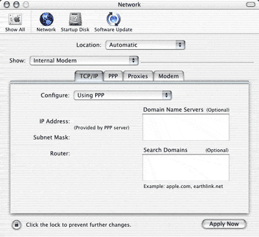The width and height of the screenshot is (259, 237).
Task: Open the Show dropdown set to Internal Modem
Action: [84, 61]
